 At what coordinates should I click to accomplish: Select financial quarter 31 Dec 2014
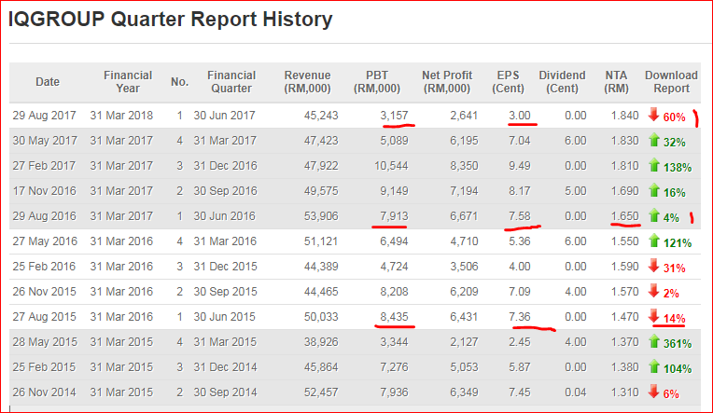tap(225, 367)
